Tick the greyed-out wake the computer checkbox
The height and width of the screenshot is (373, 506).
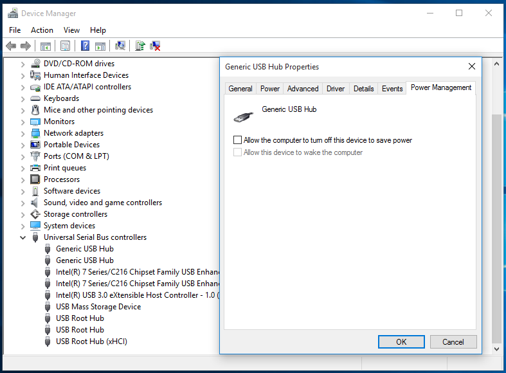[237, 152]
